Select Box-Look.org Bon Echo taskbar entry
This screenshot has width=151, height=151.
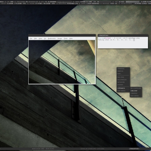point(43,149)
